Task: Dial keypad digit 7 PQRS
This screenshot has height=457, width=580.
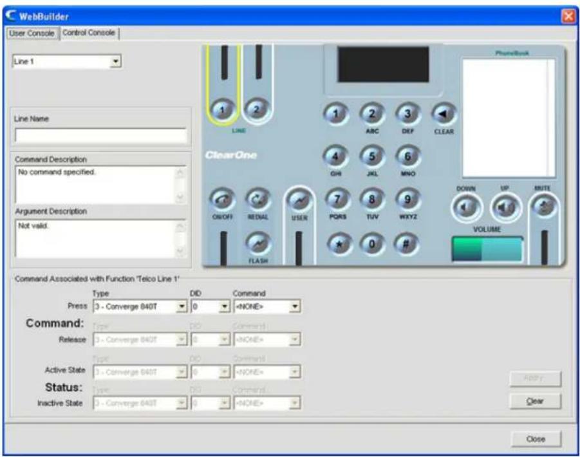Action: coord(337,200)
